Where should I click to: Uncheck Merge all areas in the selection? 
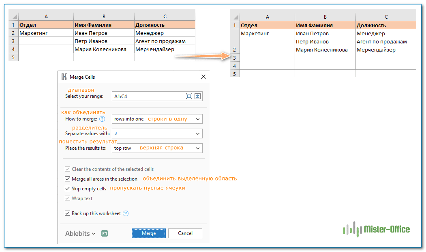click(68, 179)
